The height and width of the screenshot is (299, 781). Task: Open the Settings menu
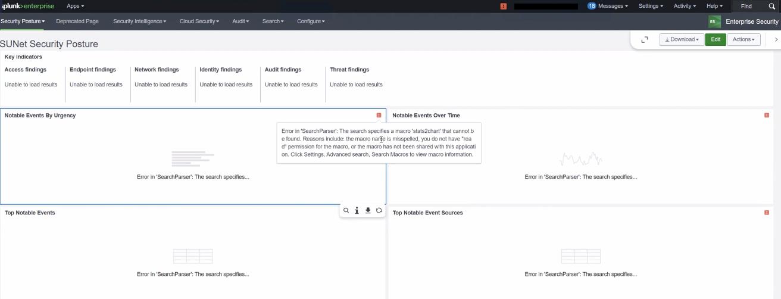(x=651, y=6)
